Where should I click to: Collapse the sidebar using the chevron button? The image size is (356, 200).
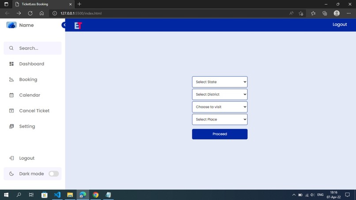tap(64, 25)
